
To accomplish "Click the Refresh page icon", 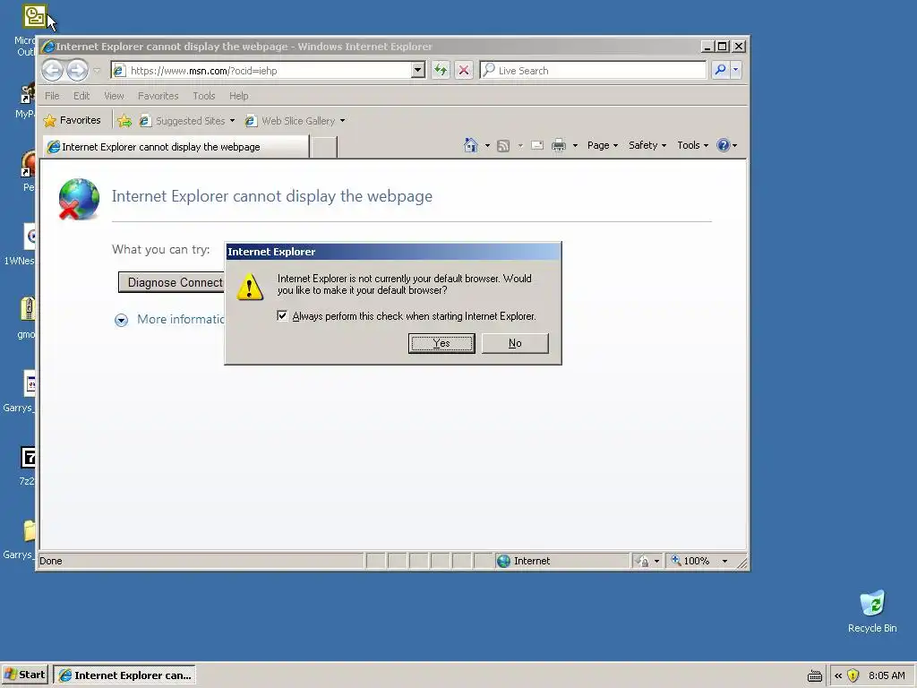I will tap(441, 71).
